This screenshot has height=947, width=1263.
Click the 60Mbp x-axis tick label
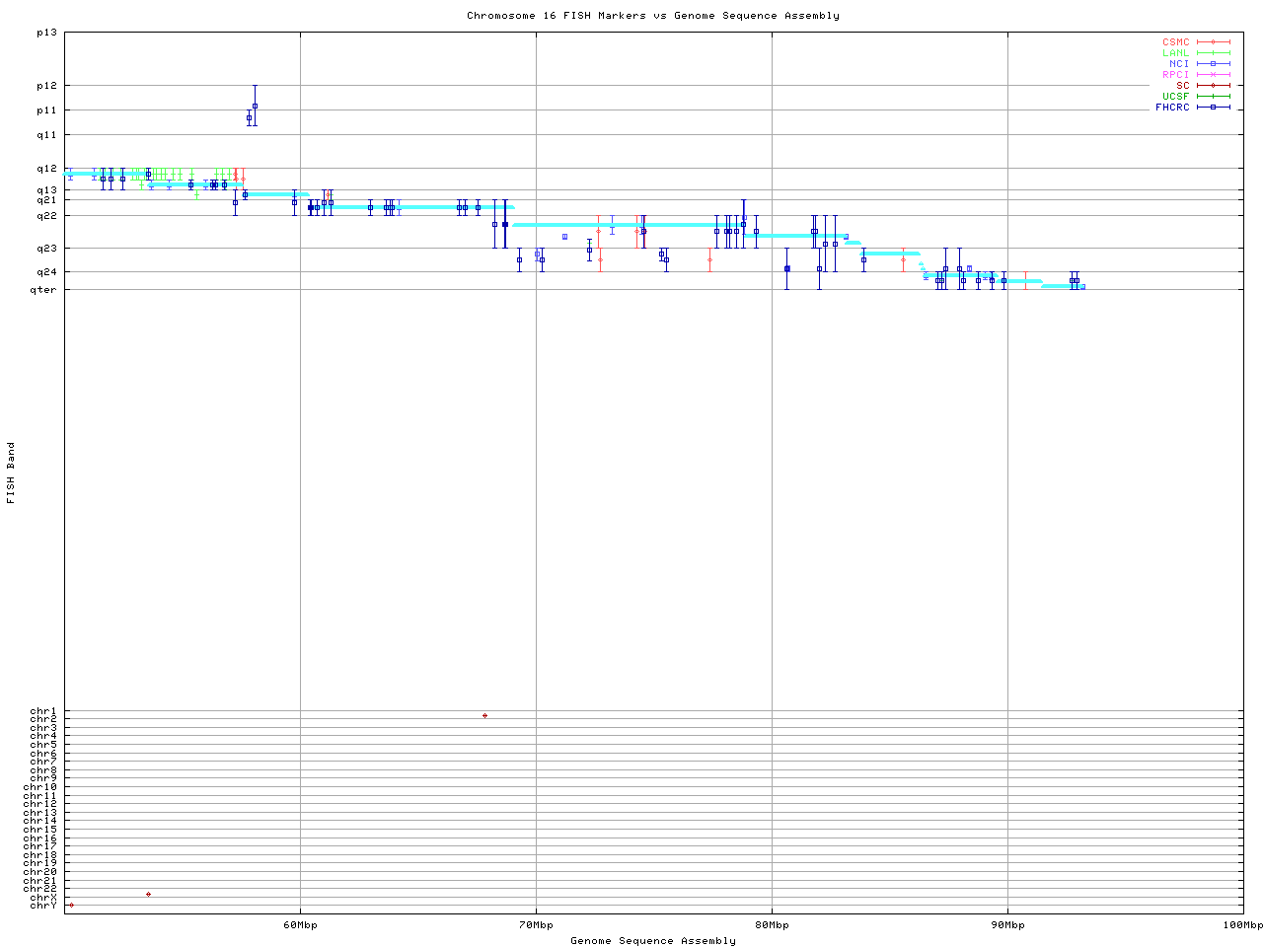(300, 925)
